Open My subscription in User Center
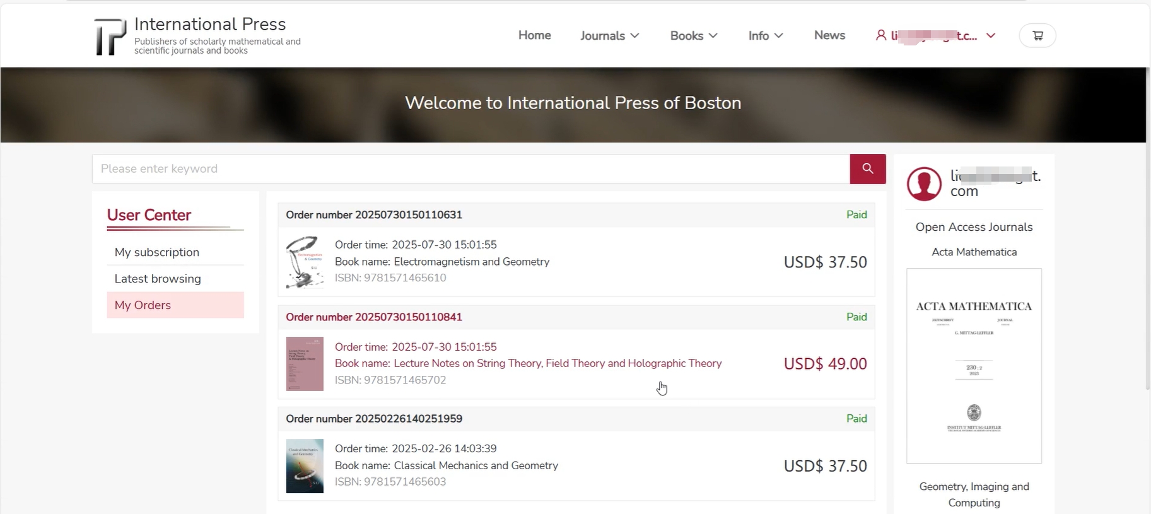Viewport: 1151px width, 514px height. (x=175, y=252)
